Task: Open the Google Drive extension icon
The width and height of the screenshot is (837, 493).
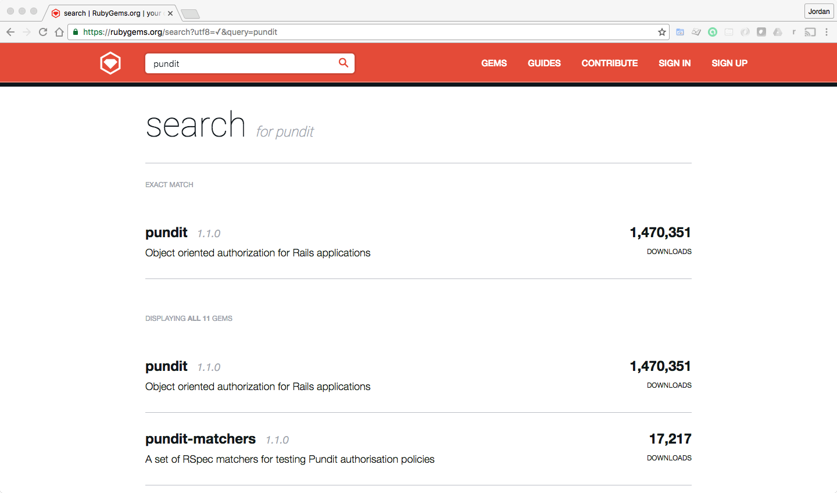Action: click(x=778, y=32)
